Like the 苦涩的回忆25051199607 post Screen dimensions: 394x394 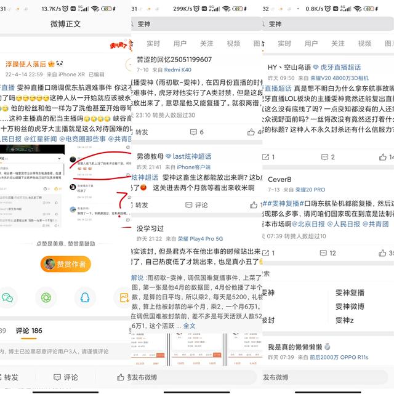tap(251, 132)
